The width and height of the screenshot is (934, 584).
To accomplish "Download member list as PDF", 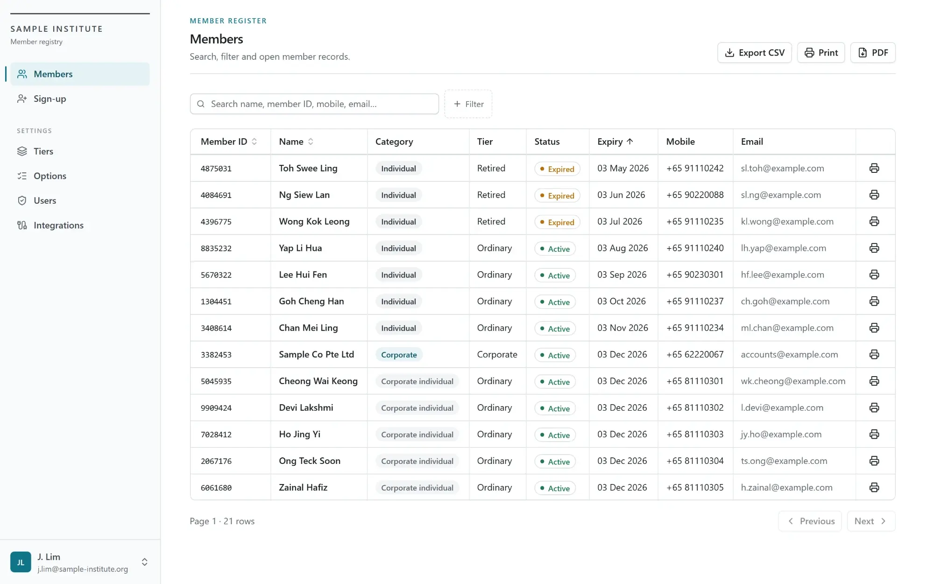I will click(873, 53).
